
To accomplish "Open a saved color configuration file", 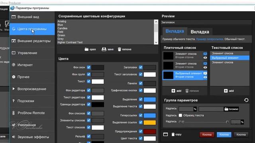I will (x=90, y=49).
